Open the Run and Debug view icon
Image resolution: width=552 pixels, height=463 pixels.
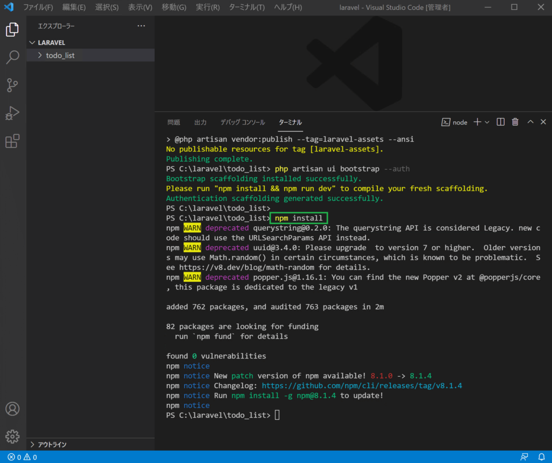pyautogui.click(x=12, y=113)
